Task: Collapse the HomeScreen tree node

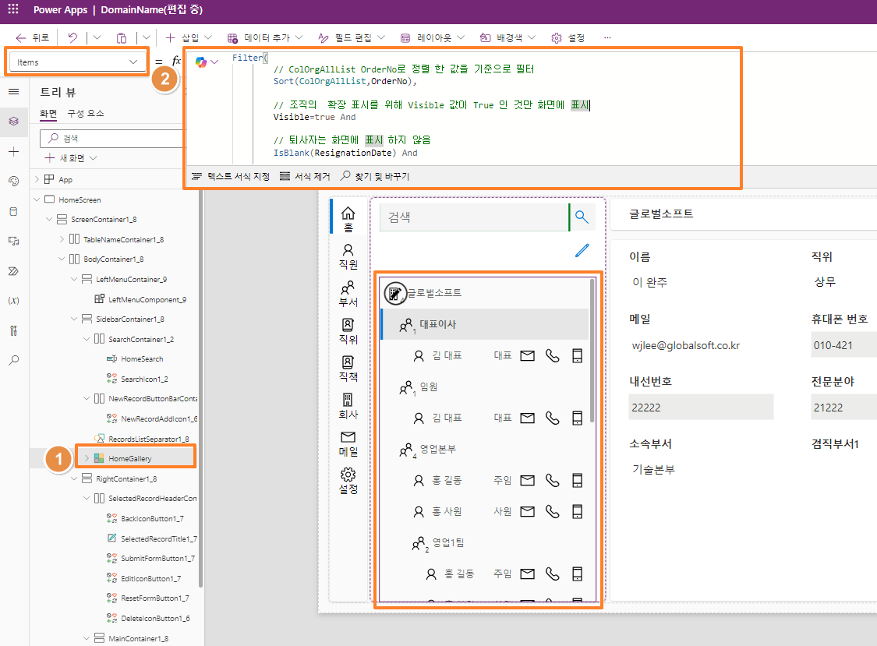Action: click(x=37, y=199)
